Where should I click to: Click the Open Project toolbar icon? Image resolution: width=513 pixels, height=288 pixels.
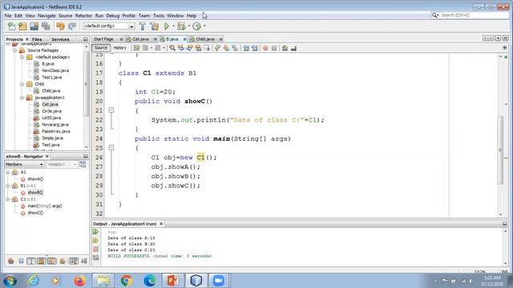pyautogui.click(x=34, y=26)
